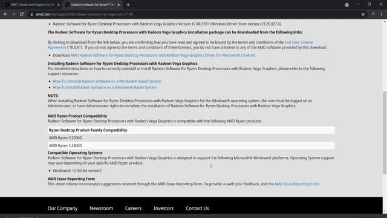Open Our Company footer link
This screenshot has width=387, height=218.
[62, 208]
